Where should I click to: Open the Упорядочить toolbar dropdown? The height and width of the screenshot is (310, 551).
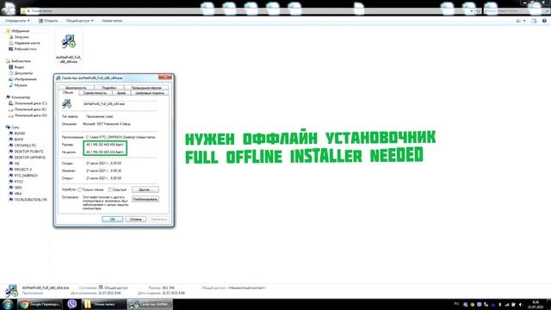pos(17,21)
